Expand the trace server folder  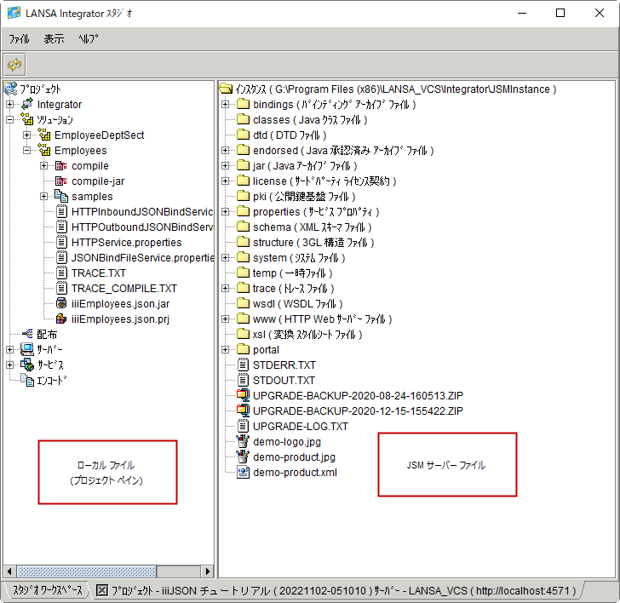[226, 288]
